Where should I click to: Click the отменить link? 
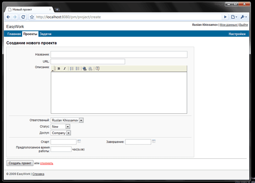(47, 163)
